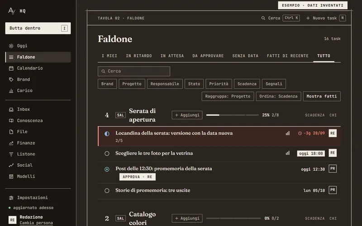Click the Modelli template icon

click(11, 176)
